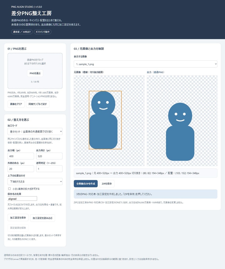
Task: Click the ZIPを保存 button
Action: pos(107,184)
